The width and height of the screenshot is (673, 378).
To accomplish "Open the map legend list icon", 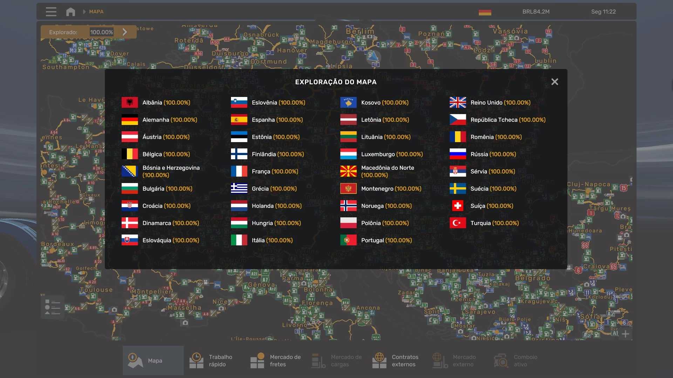I will coord(53,307).
